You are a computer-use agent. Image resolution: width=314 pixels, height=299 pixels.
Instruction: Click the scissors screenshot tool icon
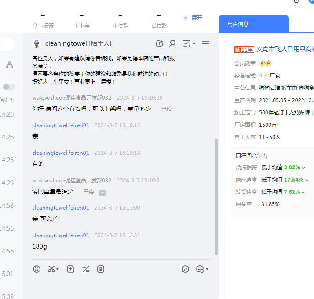click(51, 269)
